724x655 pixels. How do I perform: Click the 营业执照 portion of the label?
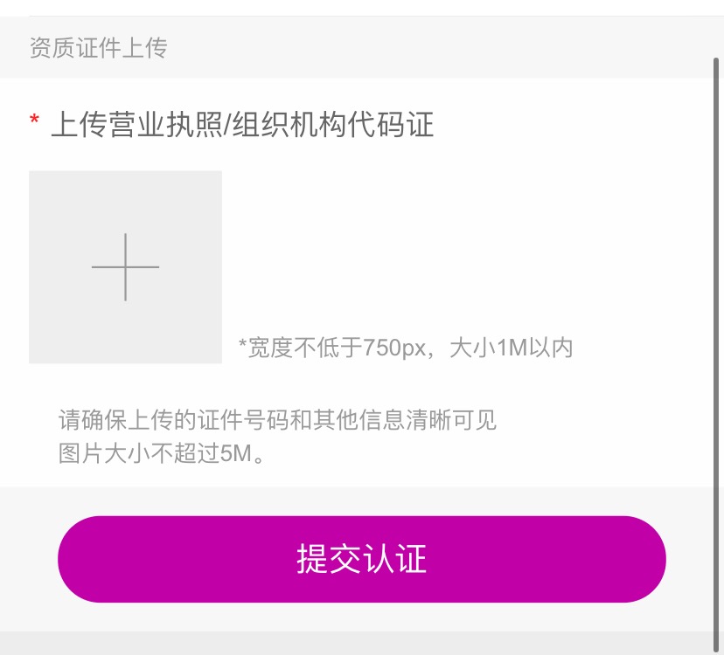point(166,125)
